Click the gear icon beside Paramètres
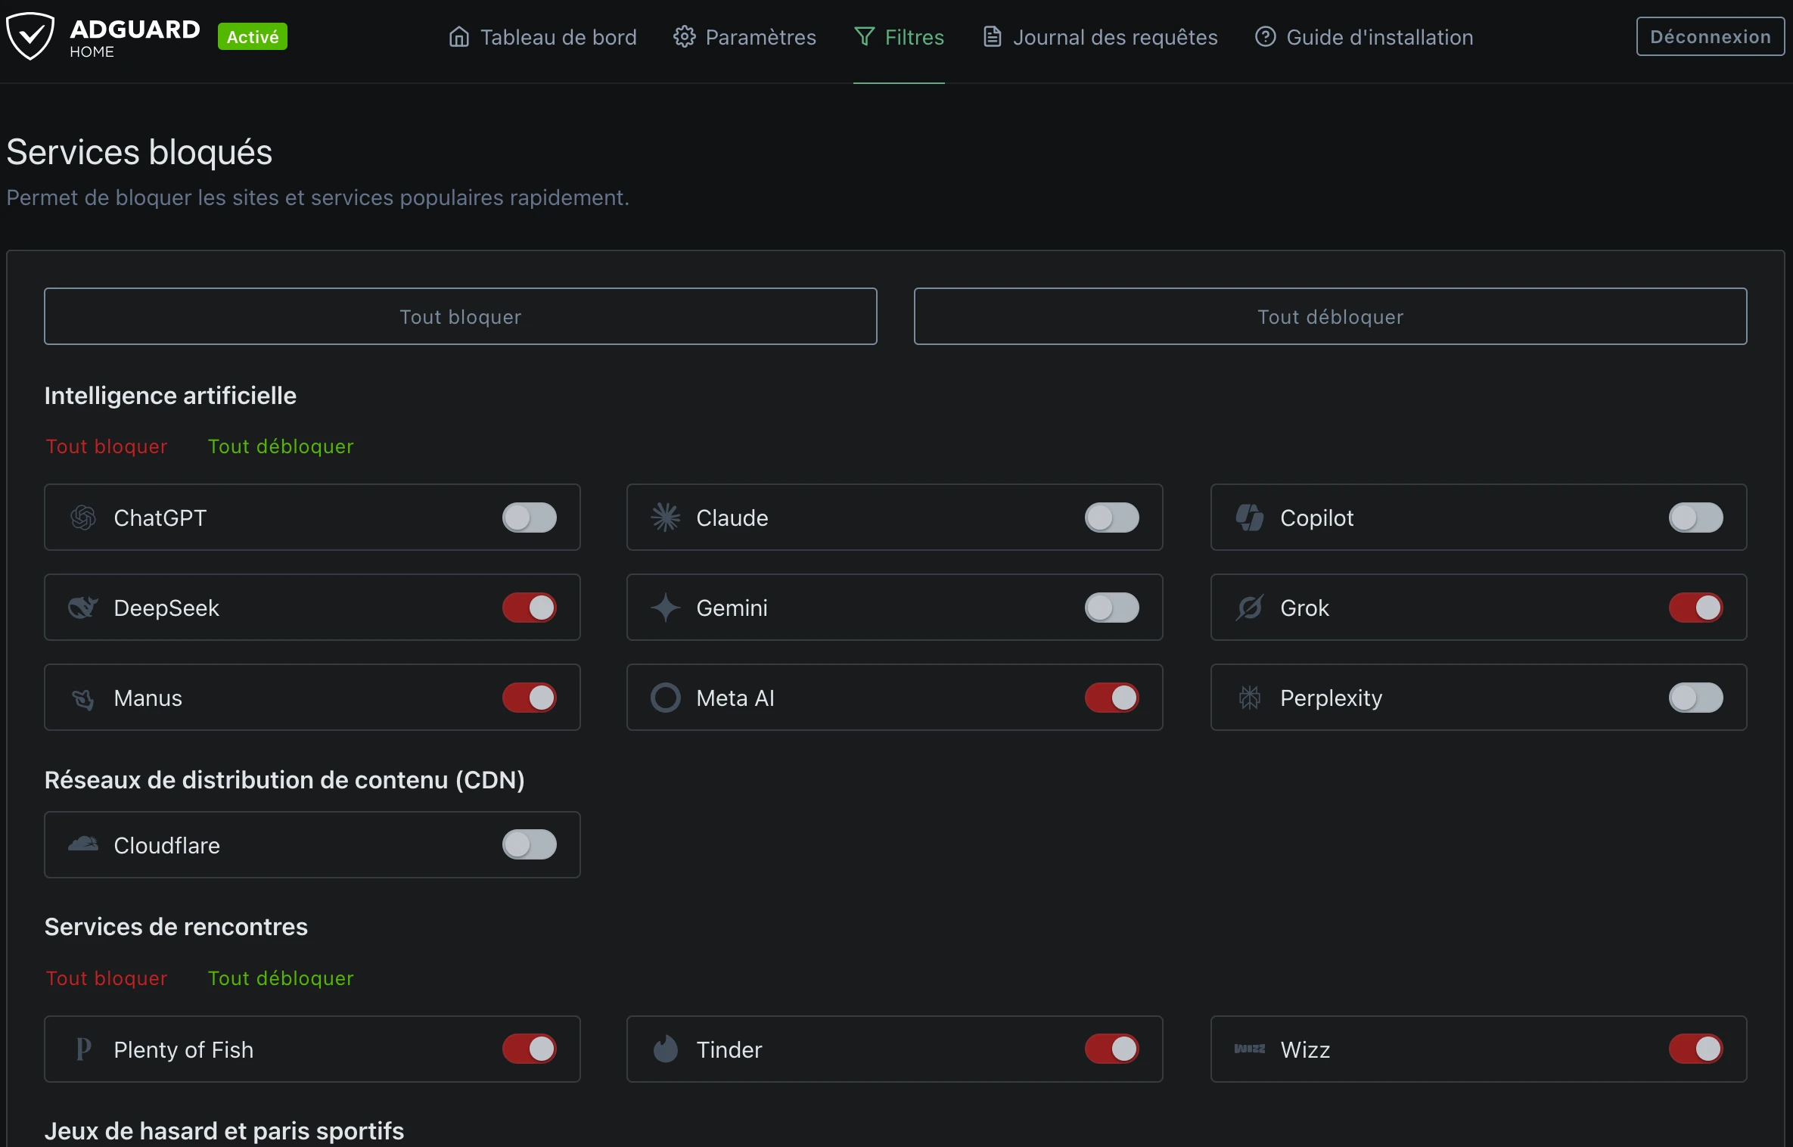This screenshot has height=1147, width=1793. 685,36
